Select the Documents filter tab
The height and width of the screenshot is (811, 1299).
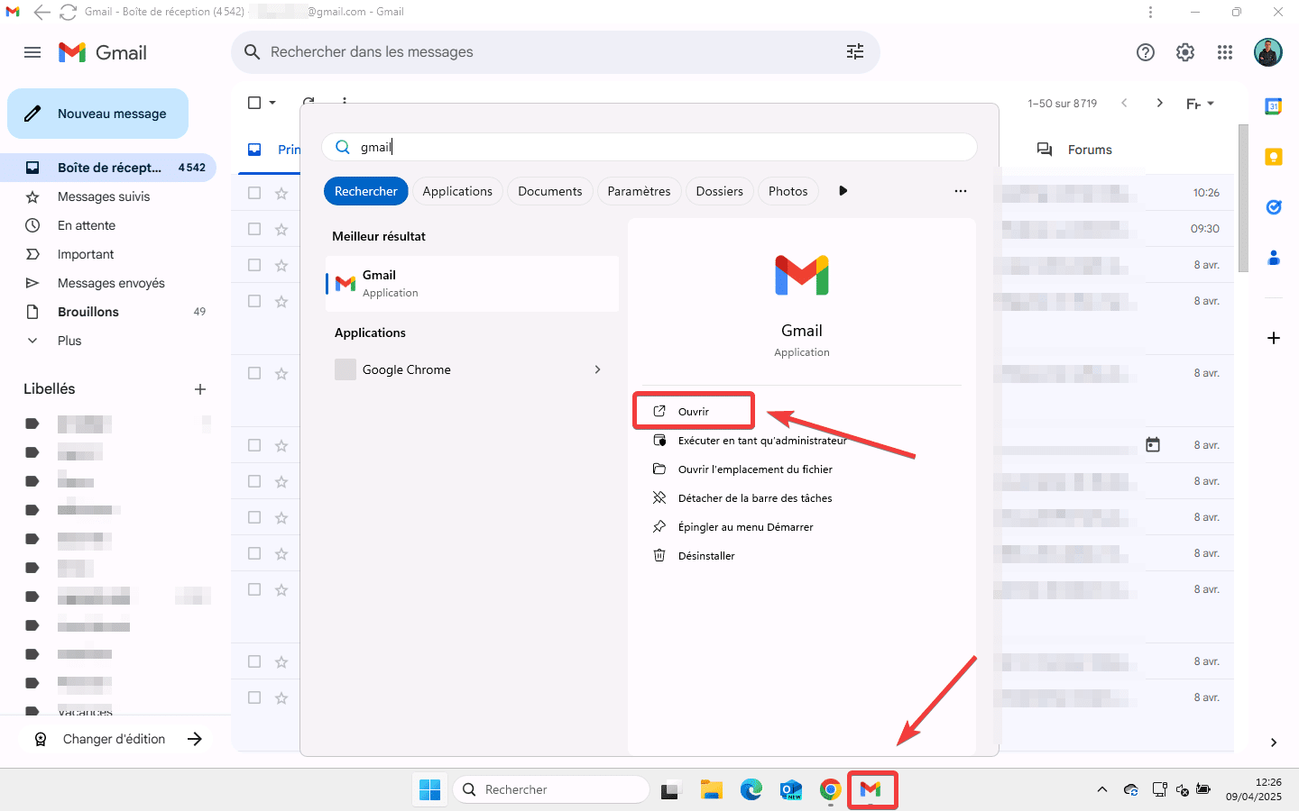[550, 191]
